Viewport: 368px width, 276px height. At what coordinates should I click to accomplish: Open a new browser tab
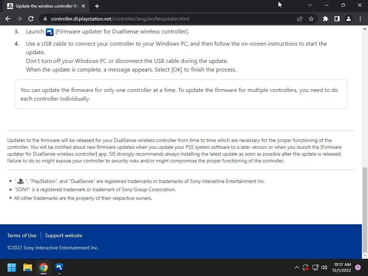pyautogui.click(x=97, y=6)
